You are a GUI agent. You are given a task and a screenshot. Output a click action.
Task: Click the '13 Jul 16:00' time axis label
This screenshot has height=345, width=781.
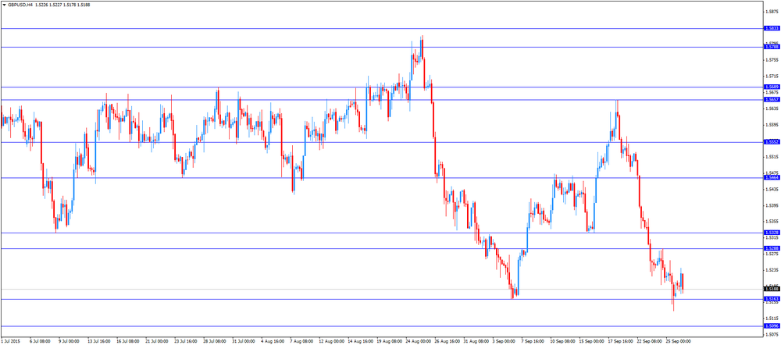[x=99, y=342]
